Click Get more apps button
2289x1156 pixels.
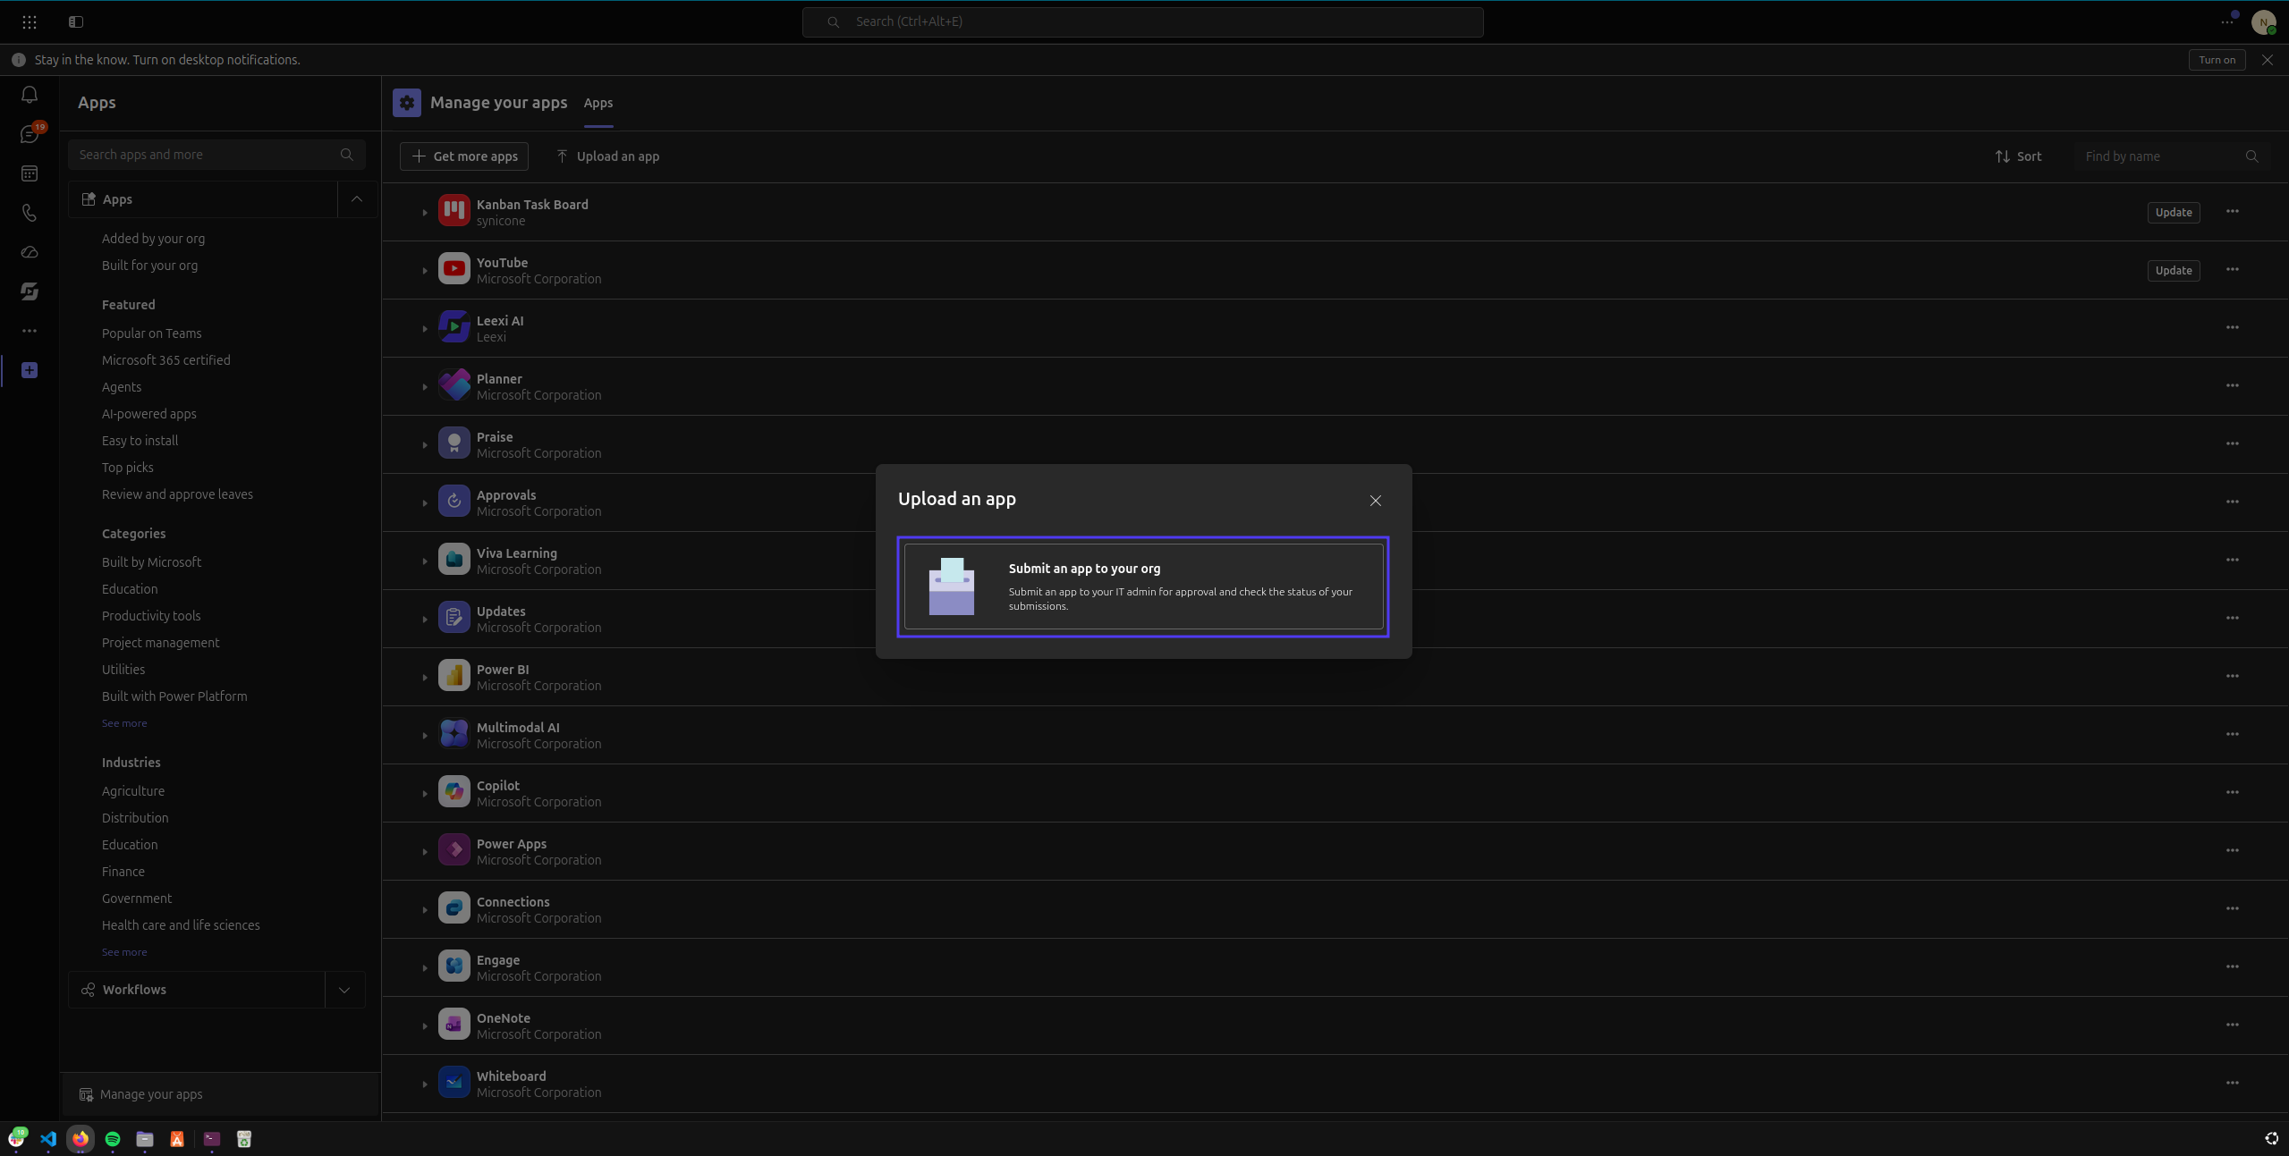464,156
